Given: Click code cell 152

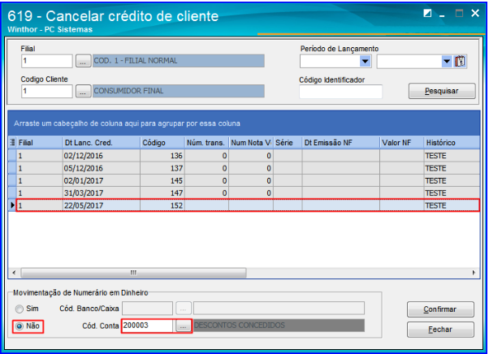Looking at the screenshot, I should pyautogui.click(x=162, y=205).
